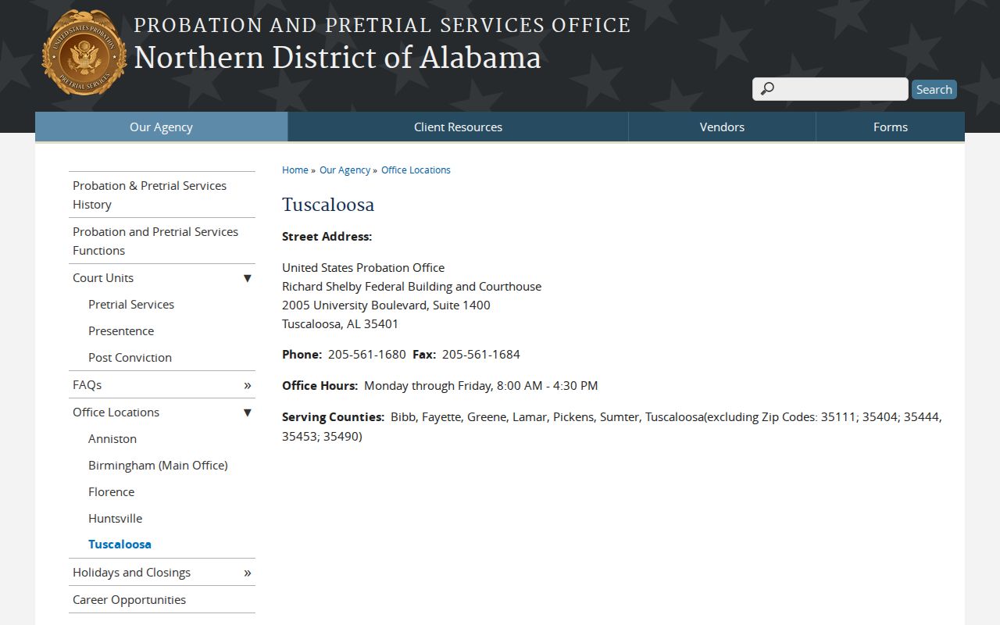
Task: Click the Tuscaloosa page heading
Action: (328, 205)
